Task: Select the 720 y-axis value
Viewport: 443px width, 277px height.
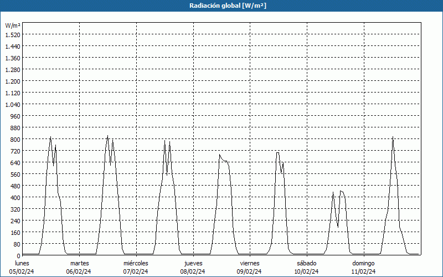Action: coord(15,151)
